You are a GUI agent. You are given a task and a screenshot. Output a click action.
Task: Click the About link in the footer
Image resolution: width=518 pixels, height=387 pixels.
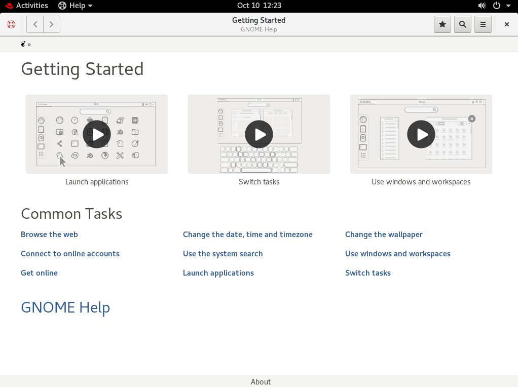(261, 382)
